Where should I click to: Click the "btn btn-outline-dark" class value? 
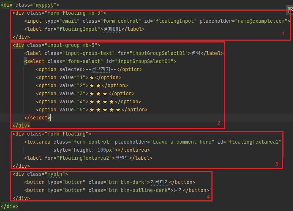[138, 190]
